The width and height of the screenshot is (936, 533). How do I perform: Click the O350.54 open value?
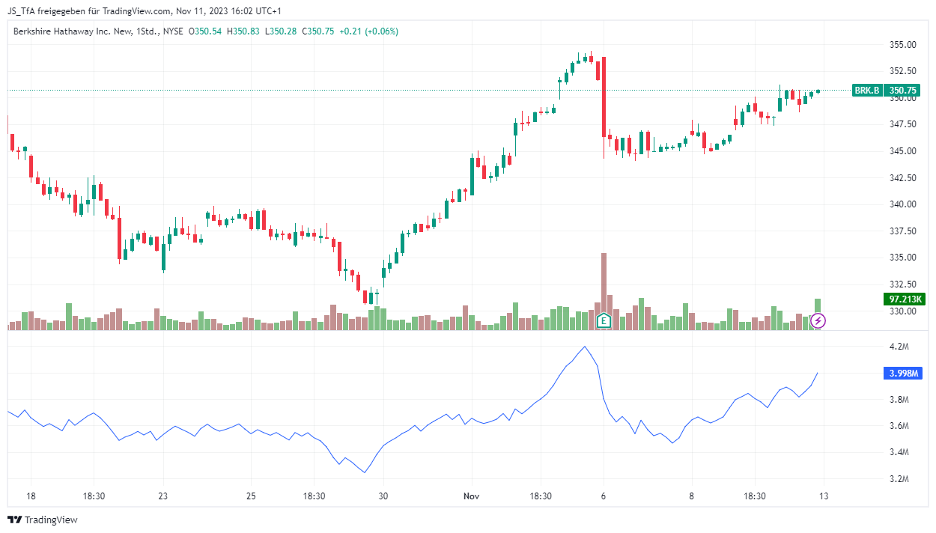point(205,31)
